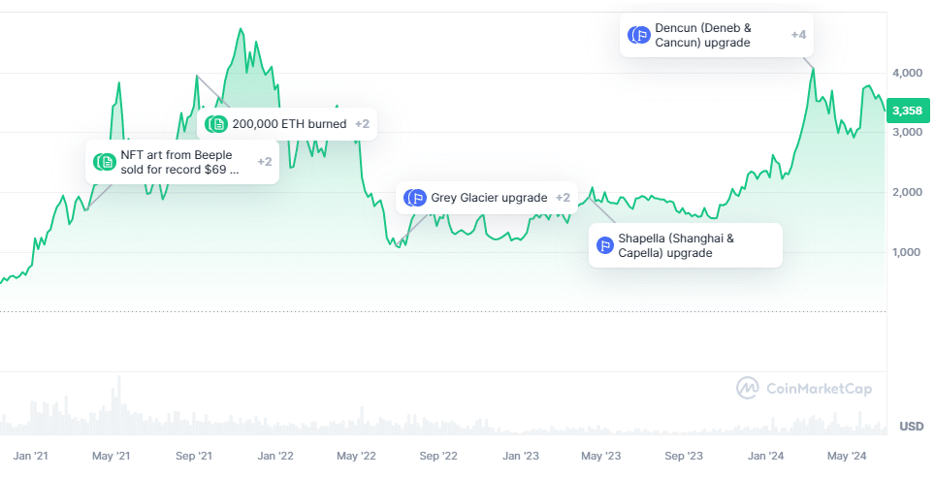Screen dimensions: 935x477
Task: Open the Grey Glacier upgrade event text
Action: coord(489,198)
